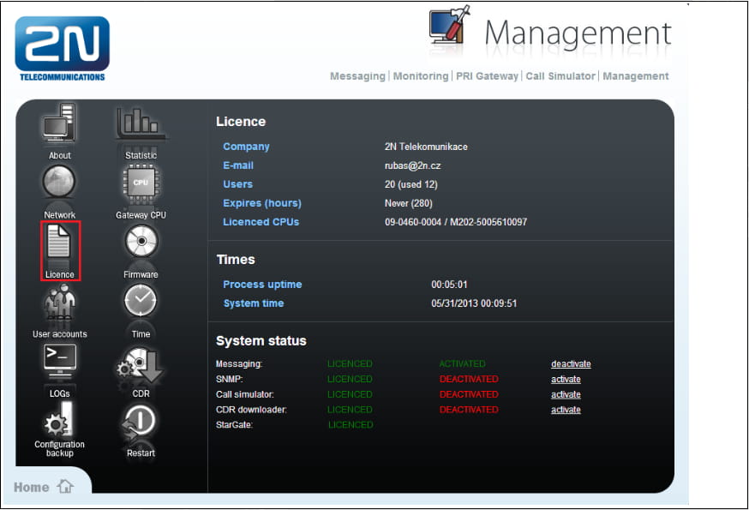Deactivate the Messaging service

point(571,363)
